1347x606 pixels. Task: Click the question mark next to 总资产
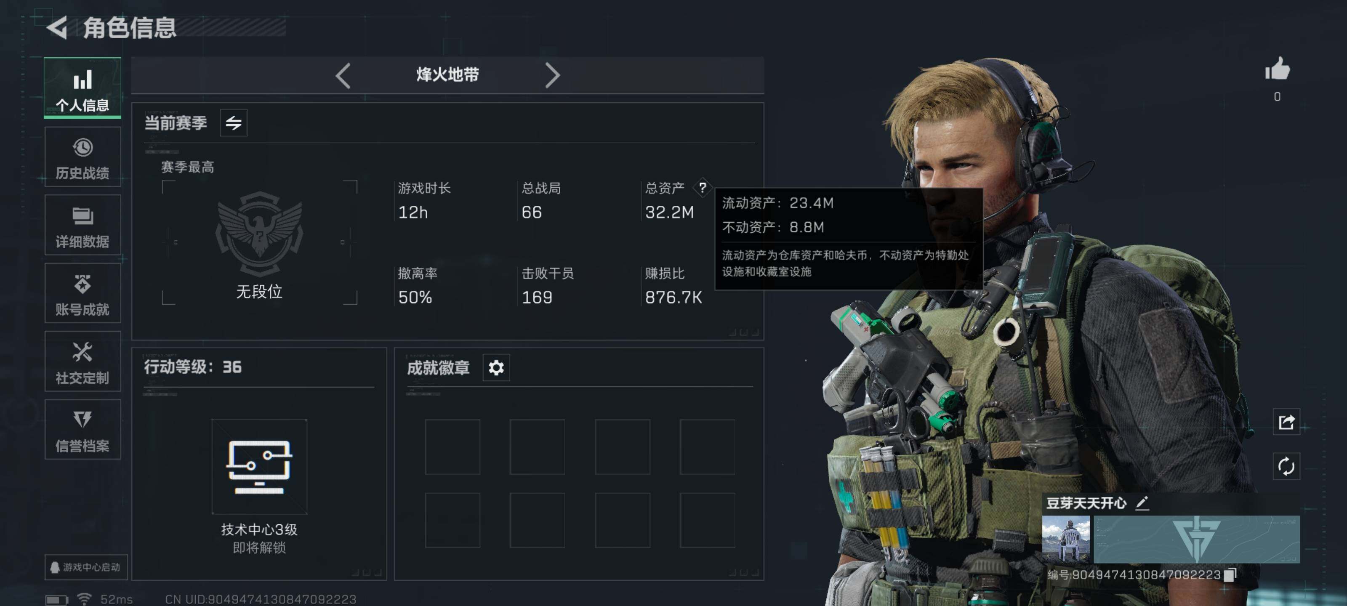[x=702, y=187]
